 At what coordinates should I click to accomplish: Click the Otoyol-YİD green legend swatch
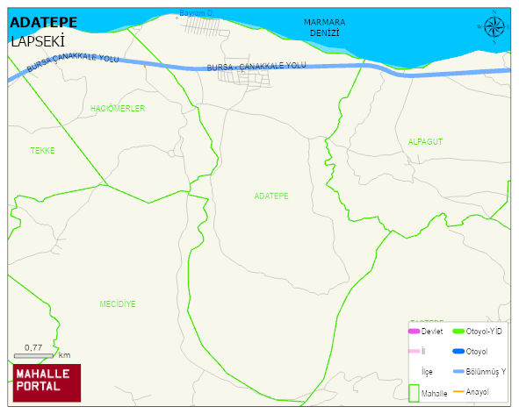[458, 331]
